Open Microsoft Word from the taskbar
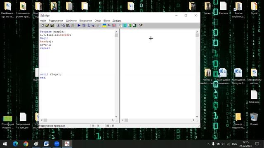This screenshot has width=264, height=148. click(x=46, y=144)
